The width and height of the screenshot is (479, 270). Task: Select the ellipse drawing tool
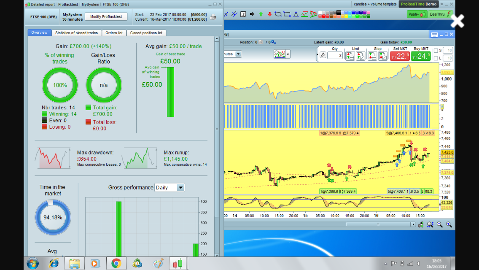278,14
